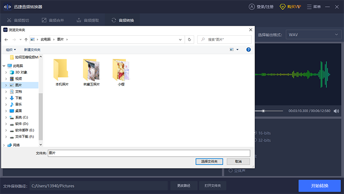Click the back arrow in folder dialog

[x=6, y=40]
